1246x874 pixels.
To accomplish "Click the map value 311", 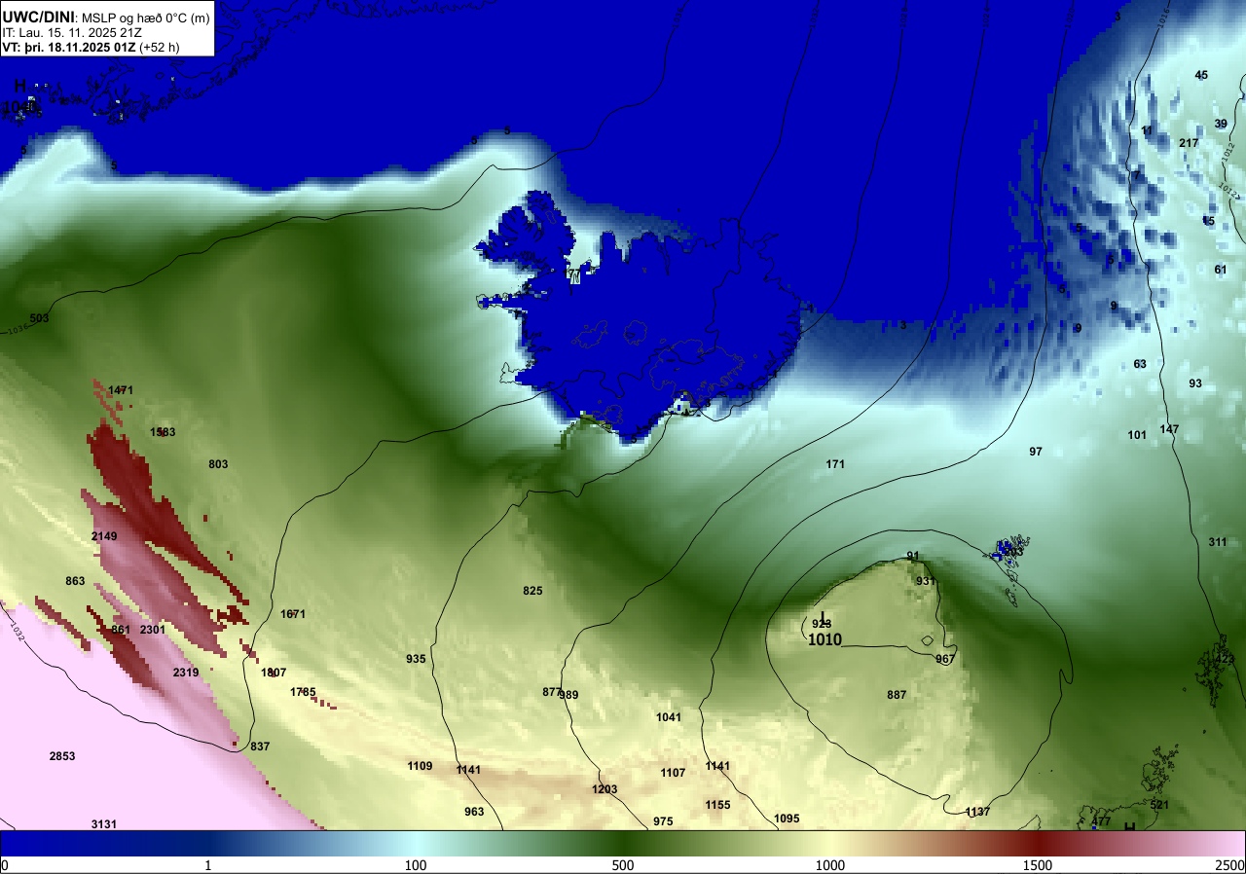I will click(x=1218, y=542).
